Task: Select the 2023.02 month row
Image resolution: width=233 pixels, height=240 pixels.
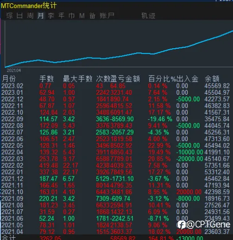Action: (116, 86)
